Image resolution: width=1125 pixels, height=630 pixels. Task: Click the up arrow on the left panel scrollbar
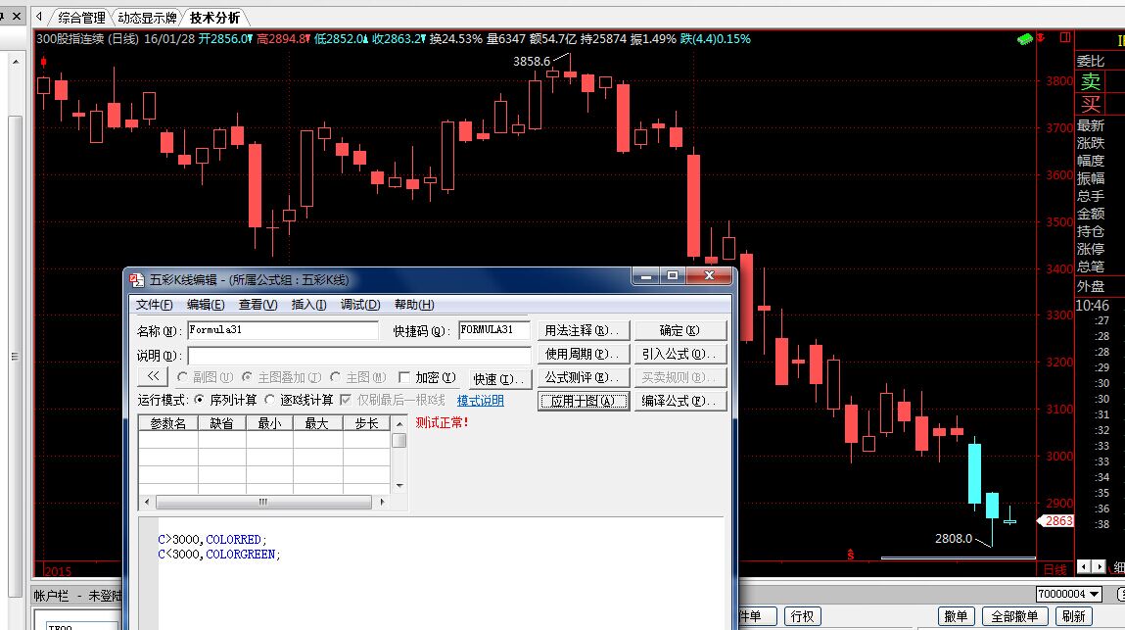click(x=15, y=63)
